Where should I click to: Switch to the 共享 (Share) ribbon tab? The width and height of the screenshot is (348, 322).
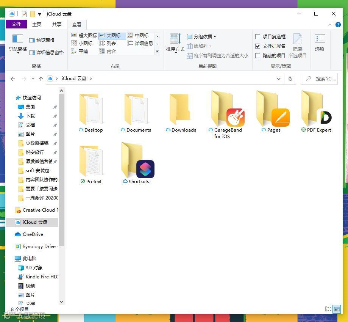(56, 24)
